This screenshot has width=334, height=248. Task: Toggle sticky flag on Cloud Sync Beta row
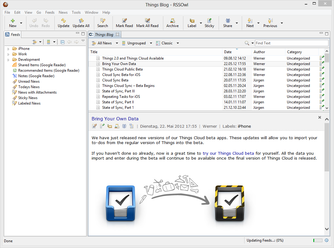[322, 80]
